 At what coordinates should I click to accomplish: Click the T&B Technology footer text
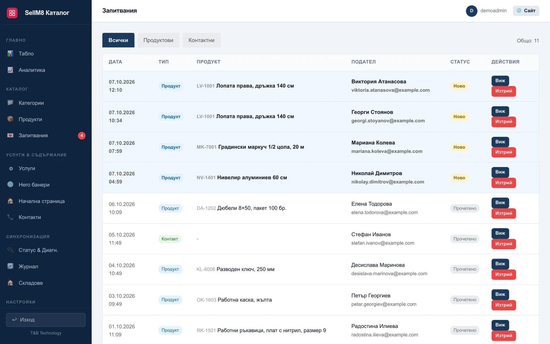point(46,333)
